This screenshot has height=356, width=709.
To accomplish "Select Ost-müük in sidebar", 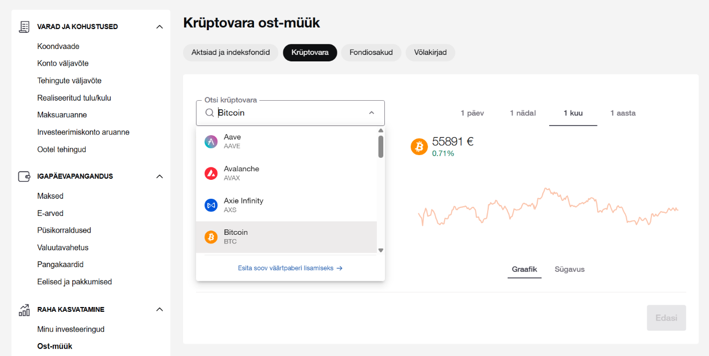I will click(54, 346).
